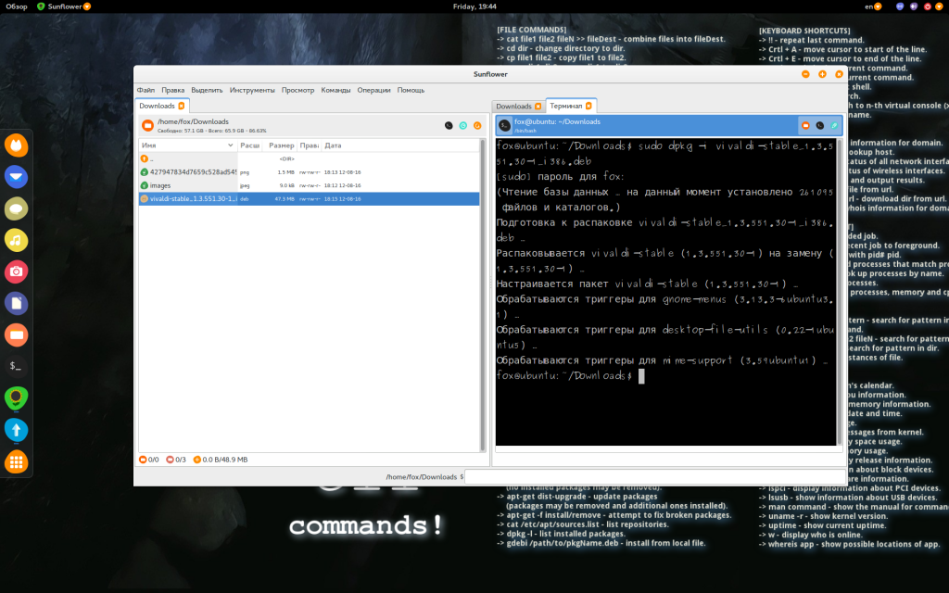949x593 pixels.
Task: Open the en keyboard layout selector
Action: pos(873,6)
